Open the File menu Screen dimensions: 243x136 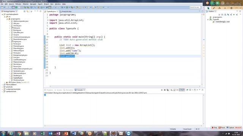click(2, 4)
